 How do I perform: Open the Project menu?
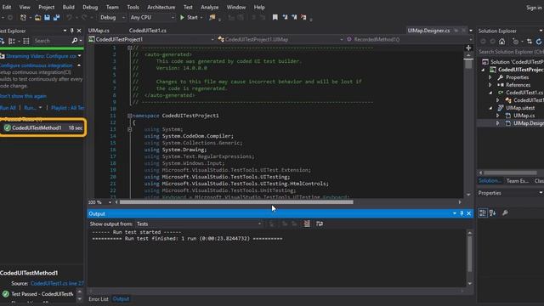[x=47, y=7]
